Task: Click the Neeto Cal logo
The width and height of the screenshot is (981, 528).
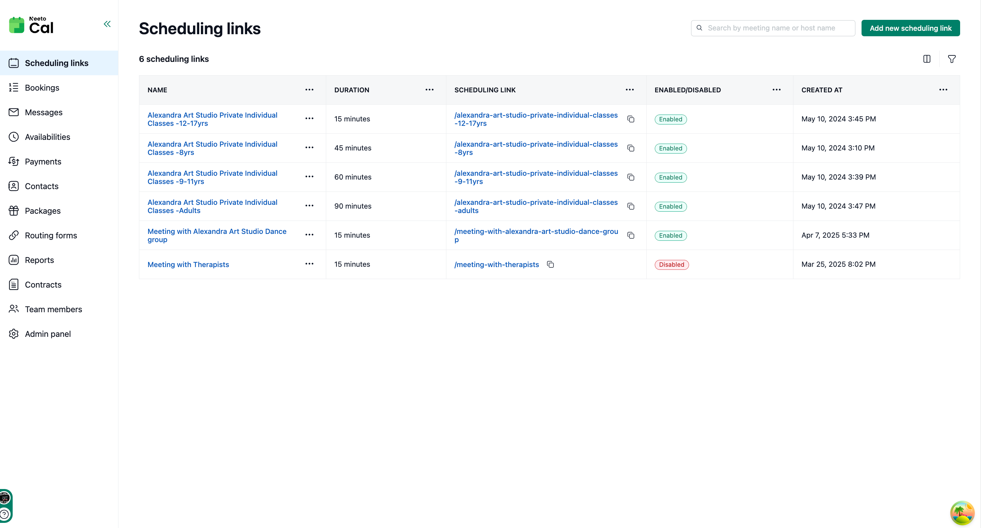Action: 31,25
